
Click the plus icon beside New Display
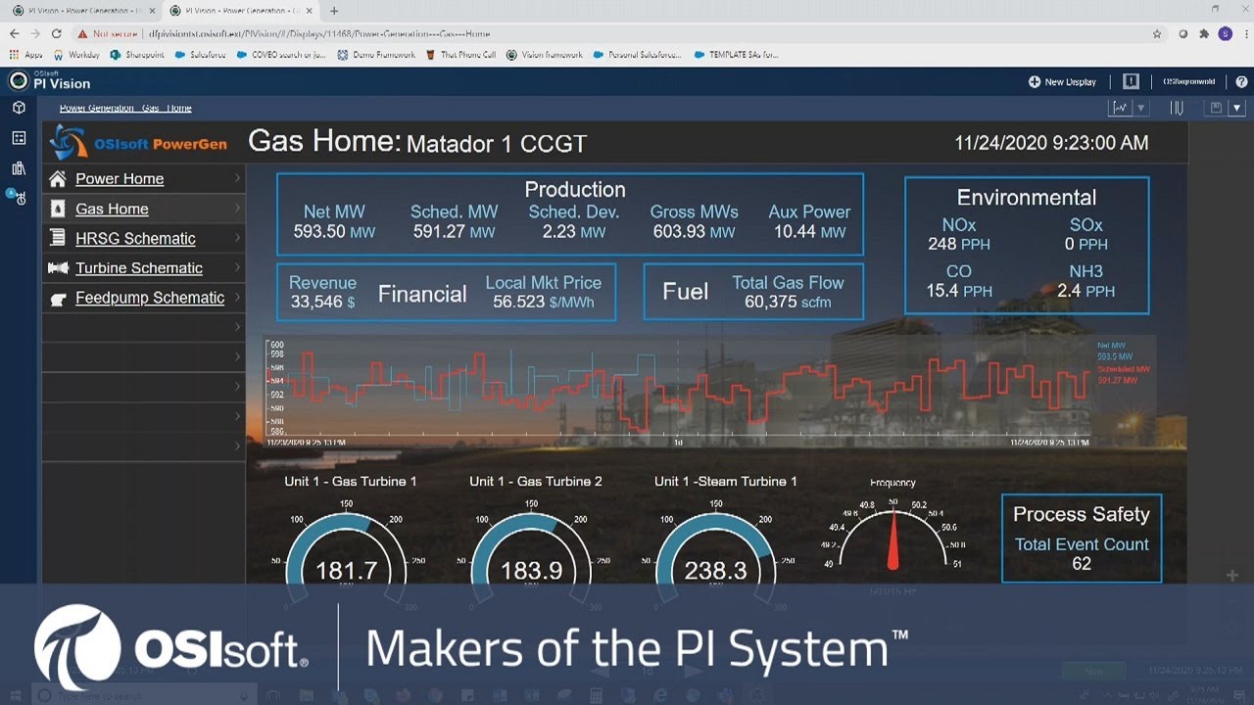point(1035,82)
